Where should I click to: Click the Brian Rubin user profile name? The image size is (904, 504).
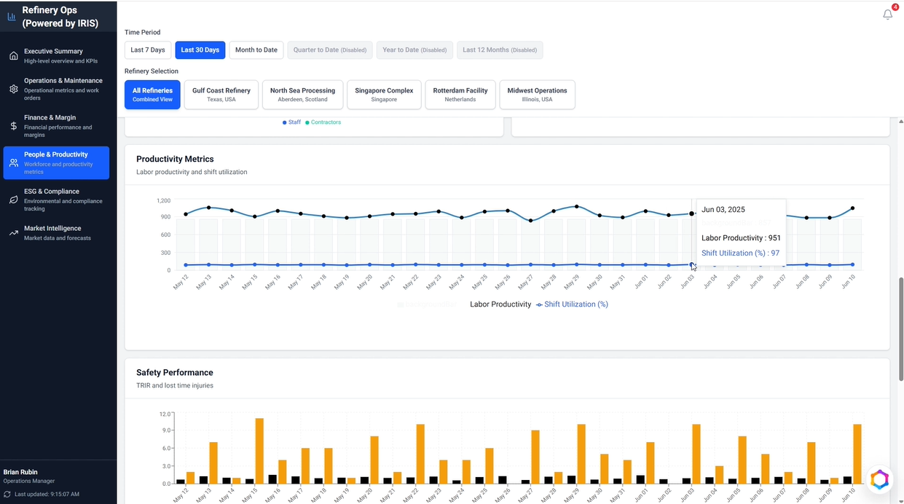pos(20,472)
